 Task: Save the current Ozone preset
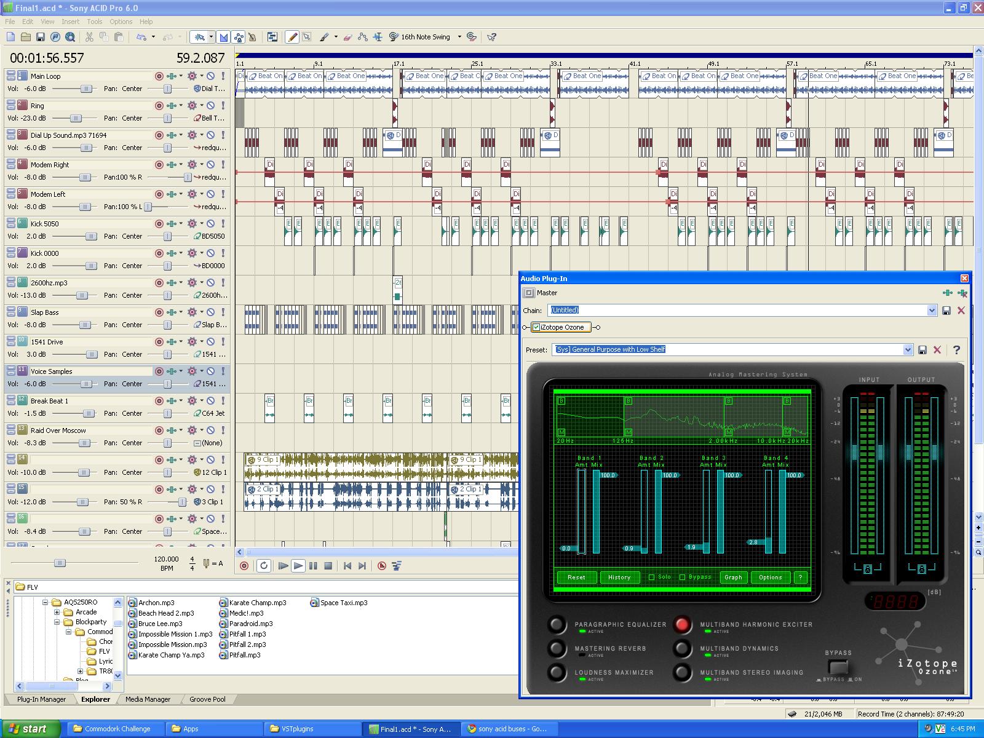coord(922,350)
